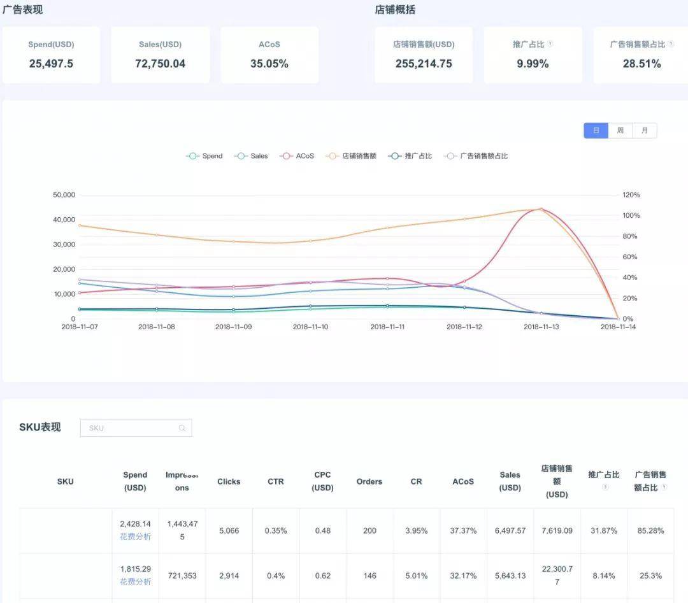Click the 0.35% CTR cell
The height and width of the screenshot is (603, 688).
[x=276, y=530]
